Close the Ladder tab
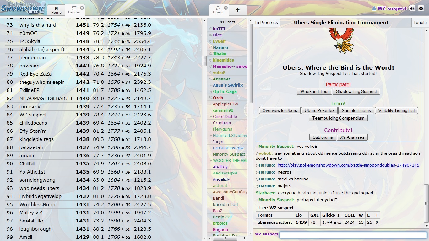 click(x=82, y=8)
